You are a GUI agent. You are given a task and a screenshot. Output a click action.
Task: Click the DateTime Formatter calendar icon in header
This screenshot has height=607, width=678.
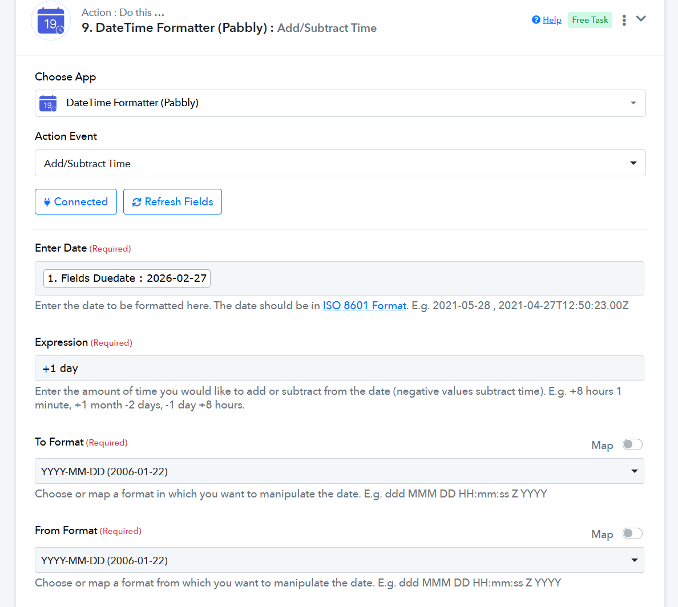[51, 22]
